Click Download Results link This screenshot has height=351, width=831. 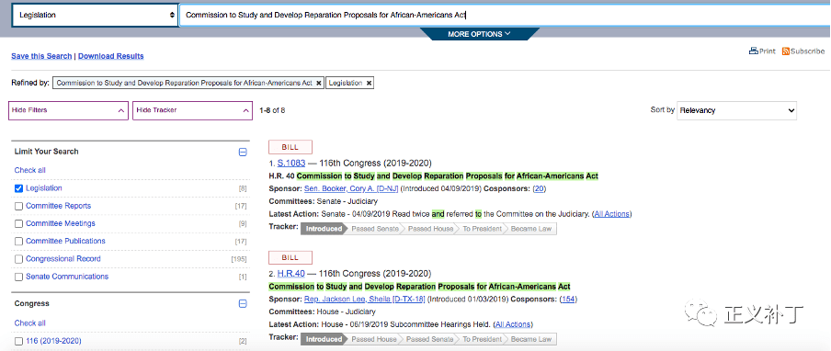coord(110,56)
